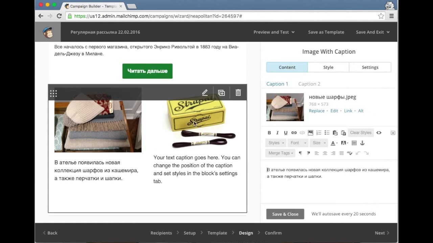433x243 pixels.
Task: Go Back to the previous step
Action: (x=50, y=233)
